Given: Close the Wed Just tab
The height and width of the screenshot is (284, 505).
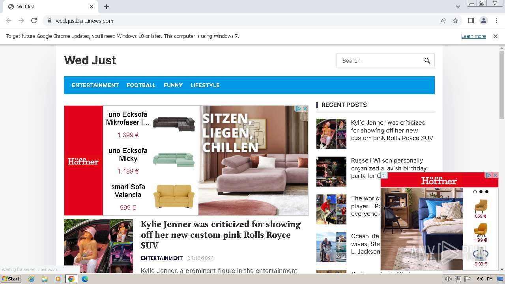Looking at the screenshot, I should [x=92, y=7].
